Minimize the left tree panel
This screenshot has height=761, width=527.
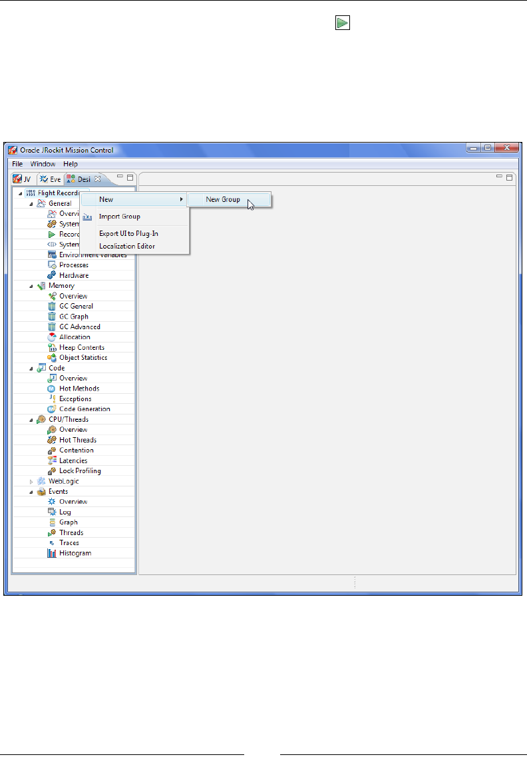(x=120, y=177)
